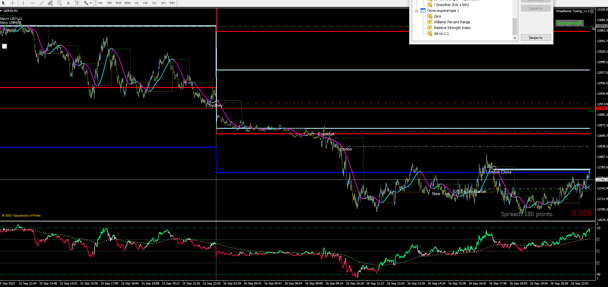Click the red 0.00$ profit label

pyautogui.click(x=582, y=213)
